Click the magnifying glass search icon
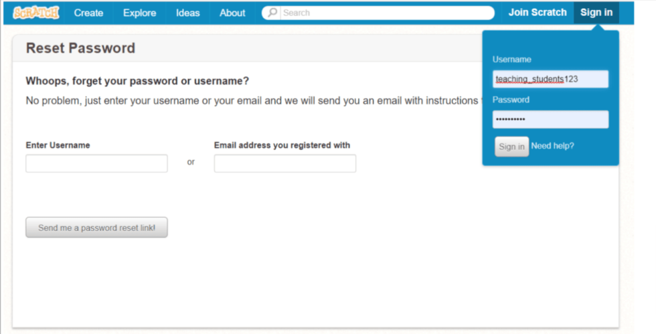The width and height of the screenshot is (656, 334). [x=272, y=13]
